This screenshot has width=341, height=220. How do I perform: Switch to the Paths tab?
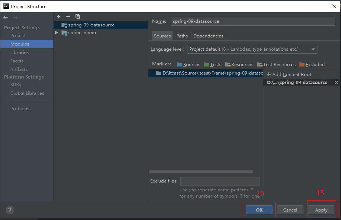click(x=182, y=36)
